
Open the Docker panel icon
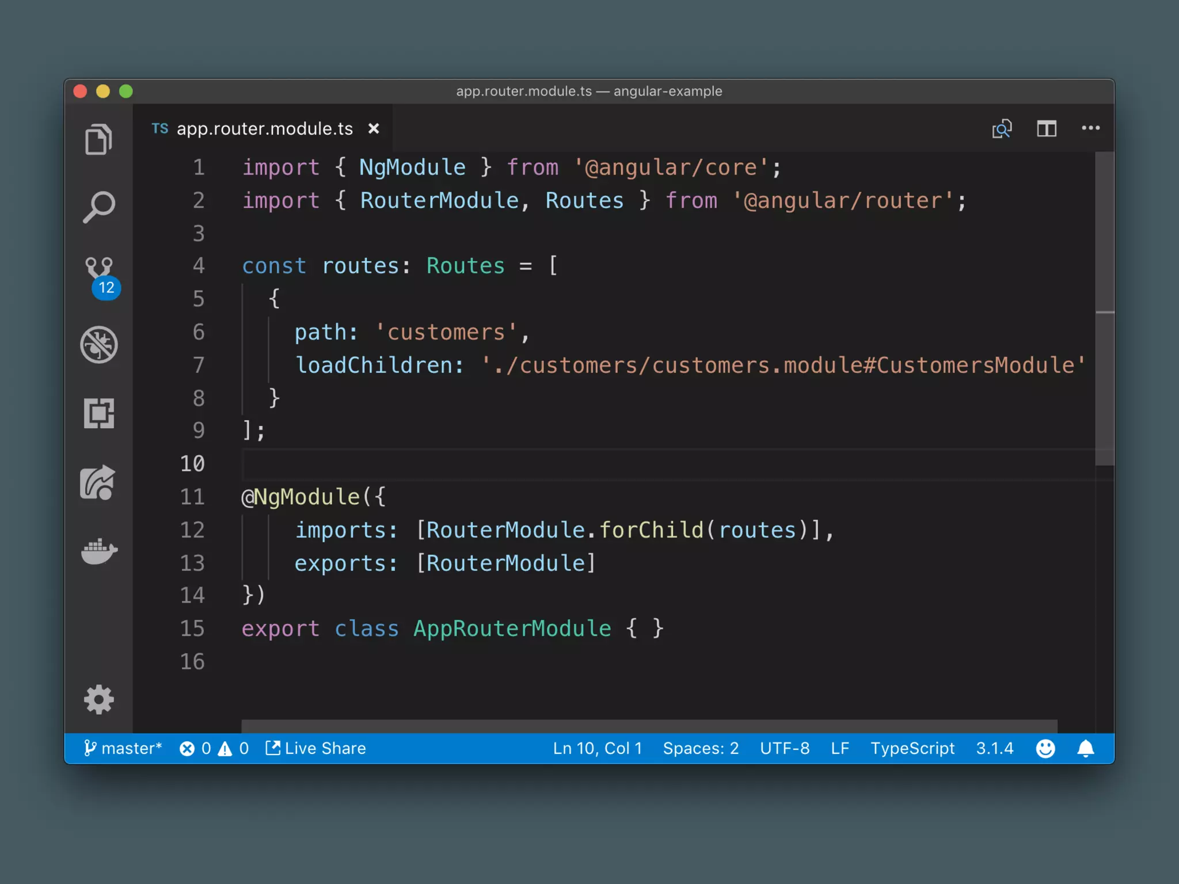tap(99, 551)
